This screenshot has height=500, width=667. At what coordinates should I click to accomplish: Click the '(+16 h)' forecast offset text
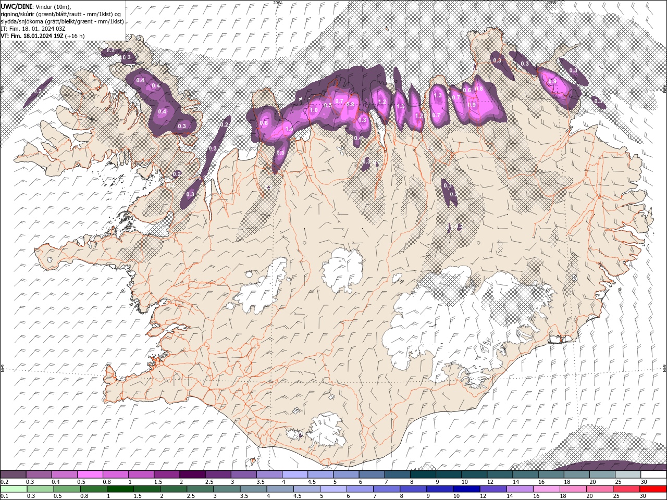(75, 36)
